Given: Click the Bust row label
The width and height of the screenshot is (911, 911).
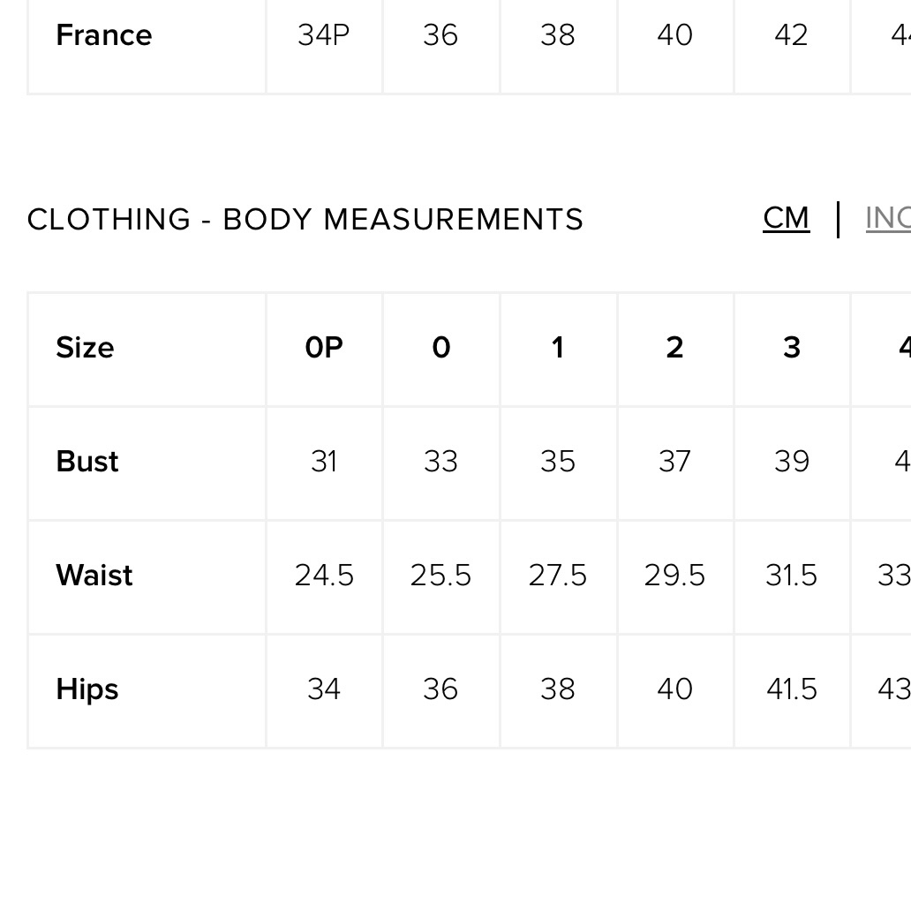Looking at the screenshot, I should click(x=87, y=462).
